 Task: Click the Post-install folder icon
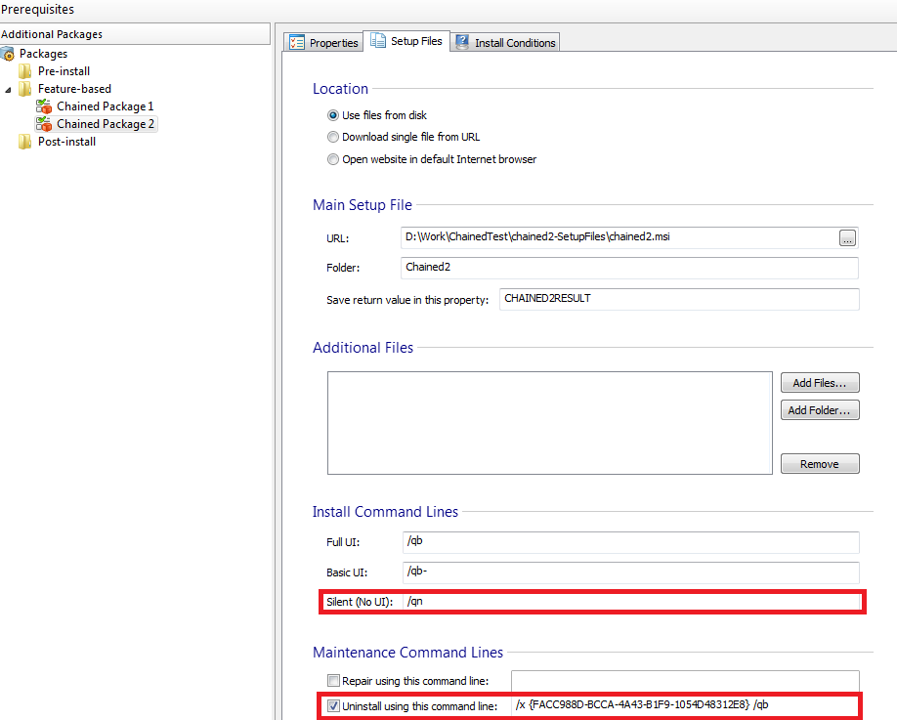click(25, 142)
